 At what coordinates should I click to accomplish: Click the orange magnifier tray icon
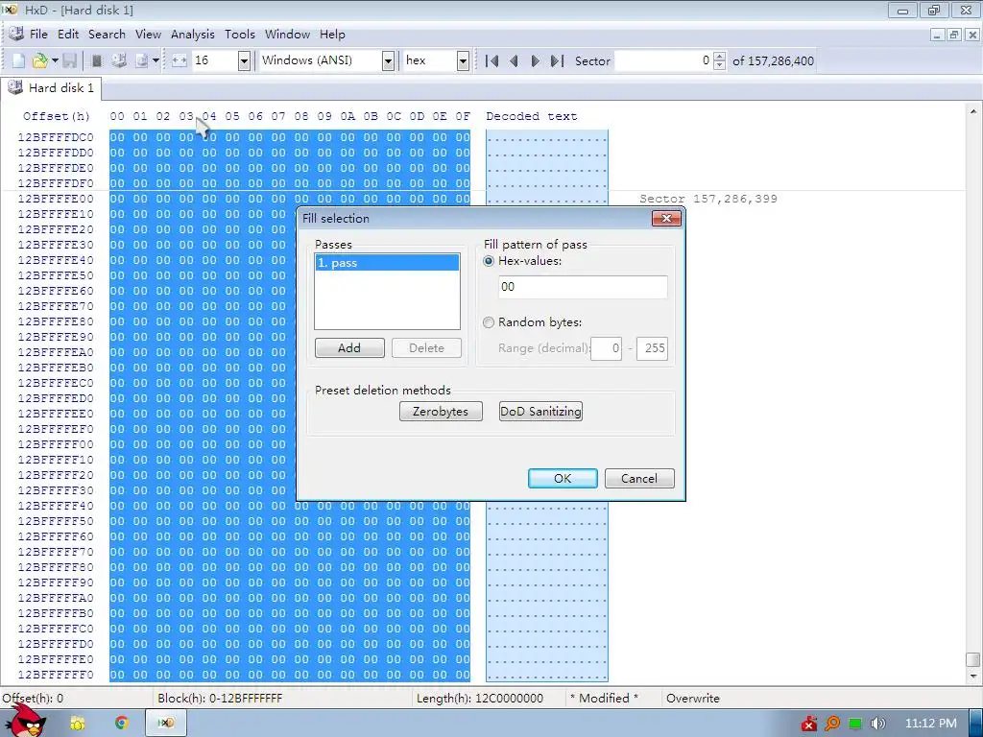tap(832, 724)
